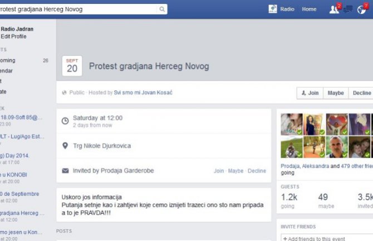Open the messages icon in top bar

[x=348, y=9]
